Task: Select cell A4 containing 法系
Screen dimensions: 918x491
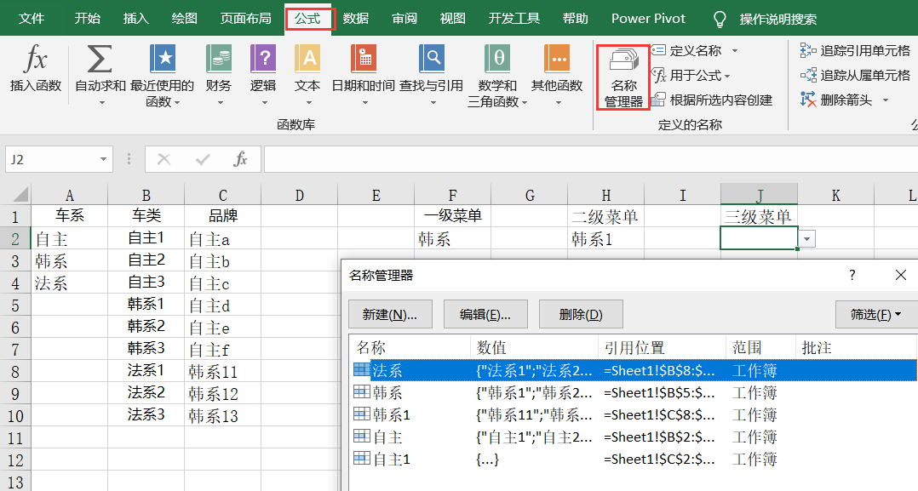Action: click(x=69, y=283)
